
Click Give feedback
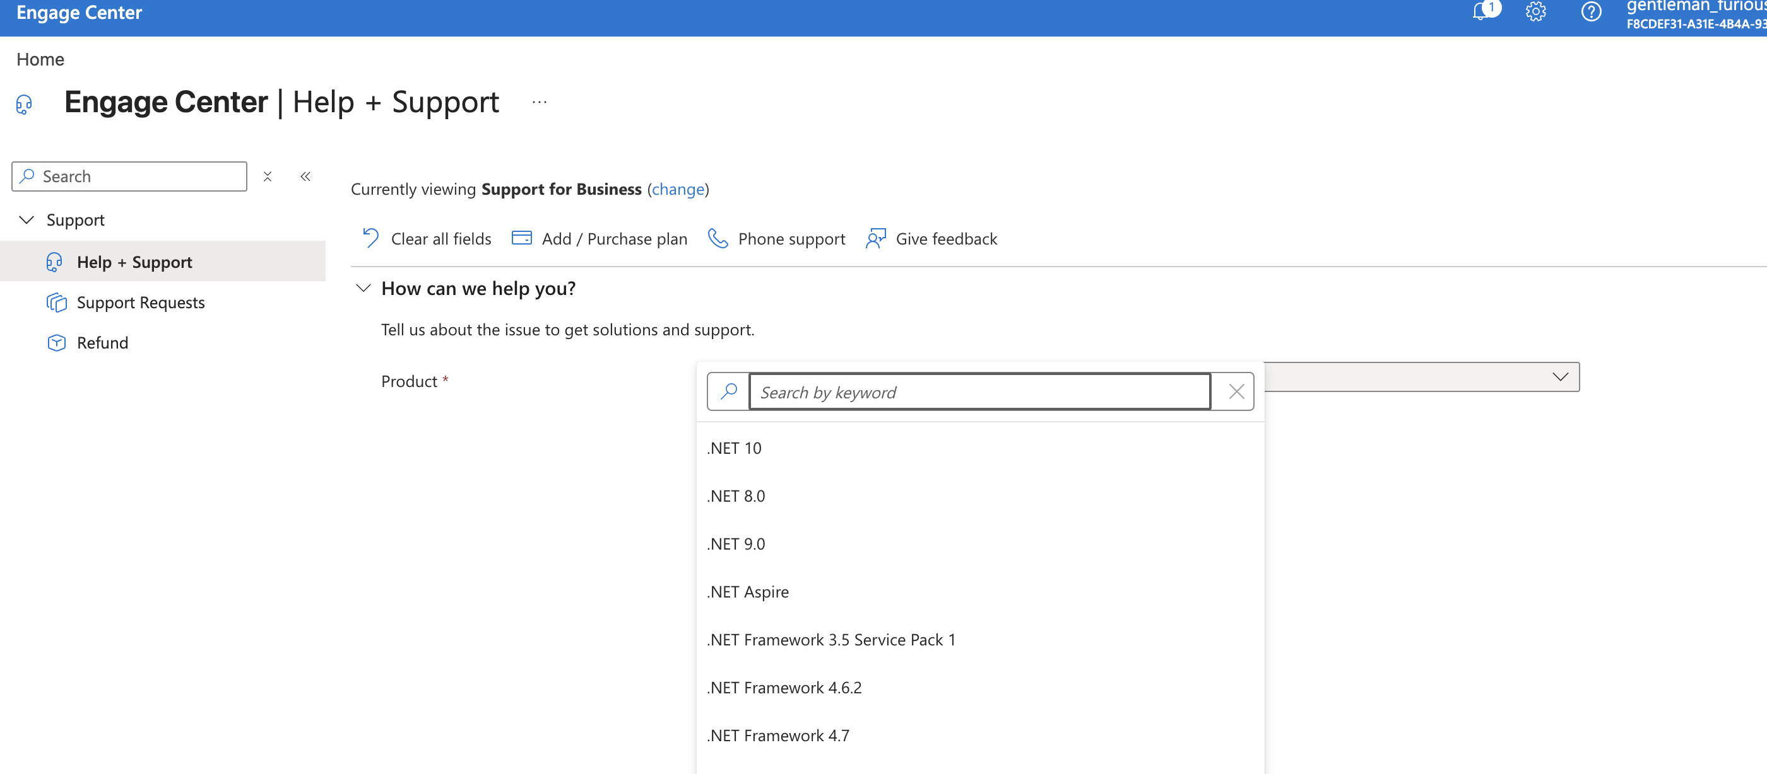pos(931,238)
